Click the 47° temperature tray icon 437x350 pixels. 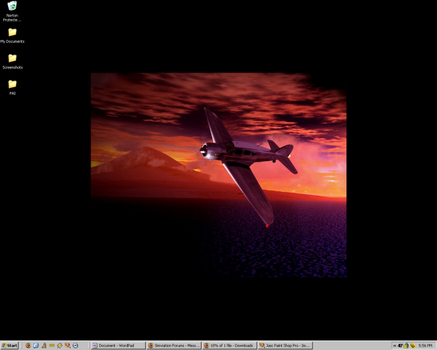pos(400,346)
